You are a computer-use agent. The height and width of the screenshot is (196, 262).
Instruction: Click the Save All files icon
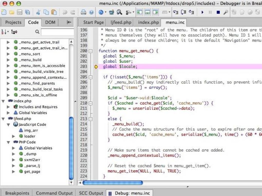pos(27,12)
